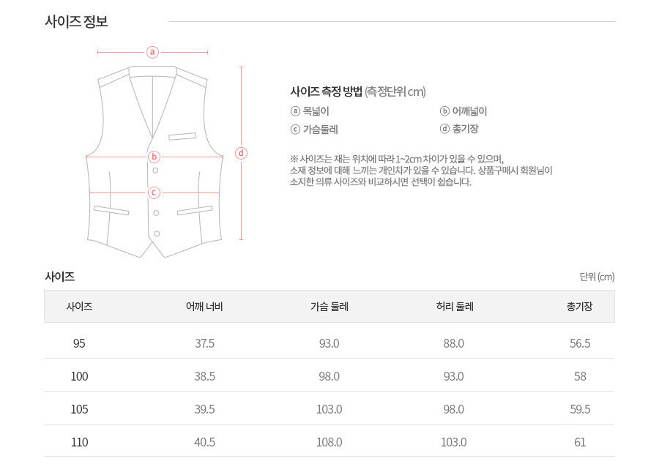This screenshot has width=659, height=464.
Task: Click the 단위(cm) unit label above the table
Action: pos(597,277)
